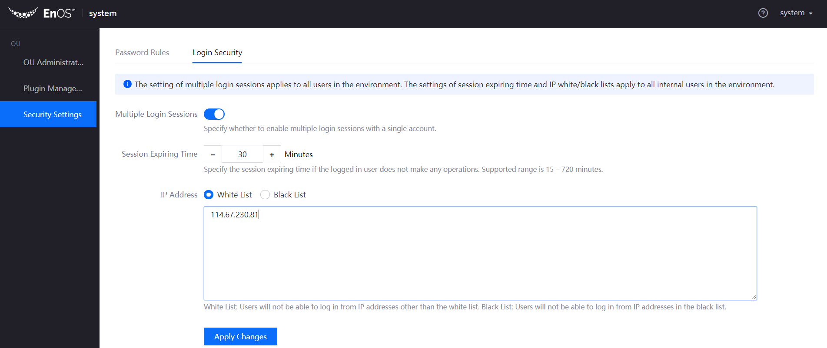Switch to the Password Rules tab

142,53
